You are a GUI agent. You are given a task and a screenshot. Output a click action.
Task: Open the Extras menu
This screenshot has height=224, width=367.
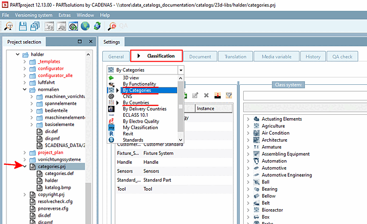tap(65, 15)
